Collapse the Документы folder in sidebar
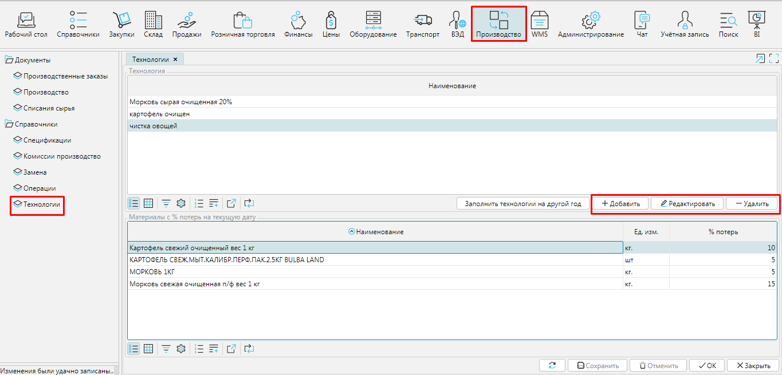Viewport: 782px width, 375px height. pos(9,60)
